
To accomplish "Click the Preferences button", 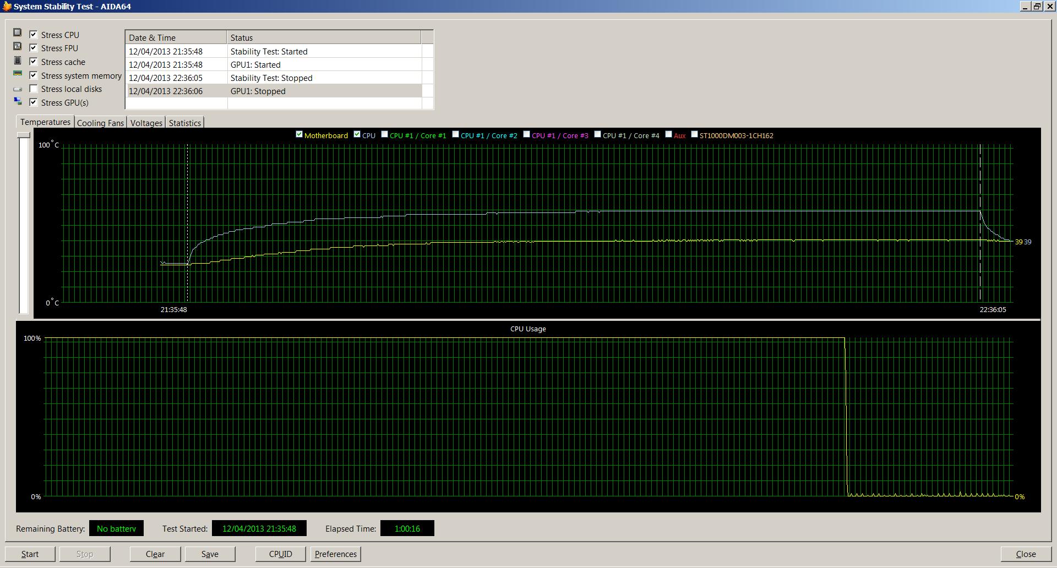I will coord(336,554).
